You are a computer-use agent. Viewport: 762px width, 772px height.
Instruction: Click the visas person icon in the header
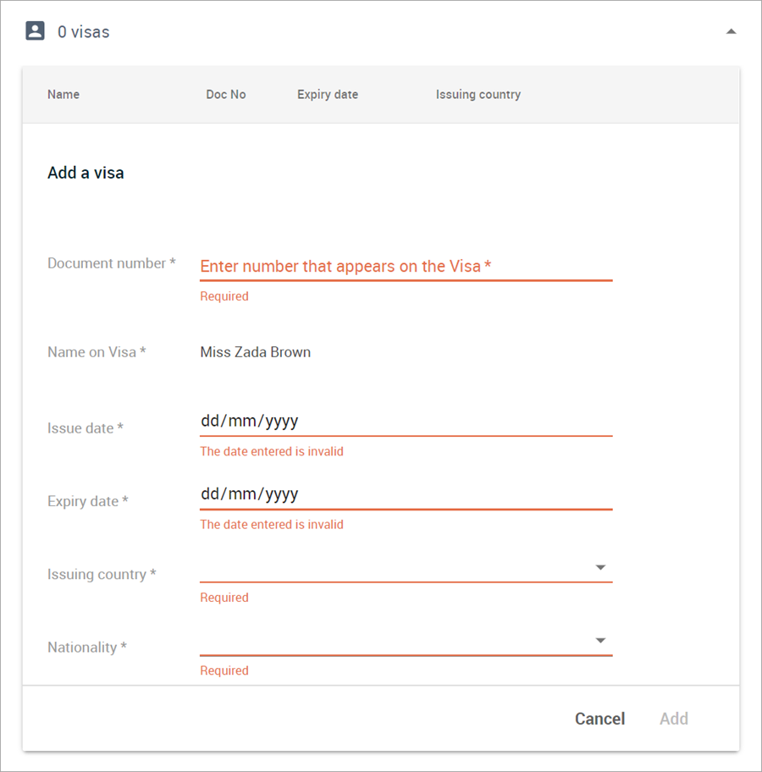pos(35,30)
